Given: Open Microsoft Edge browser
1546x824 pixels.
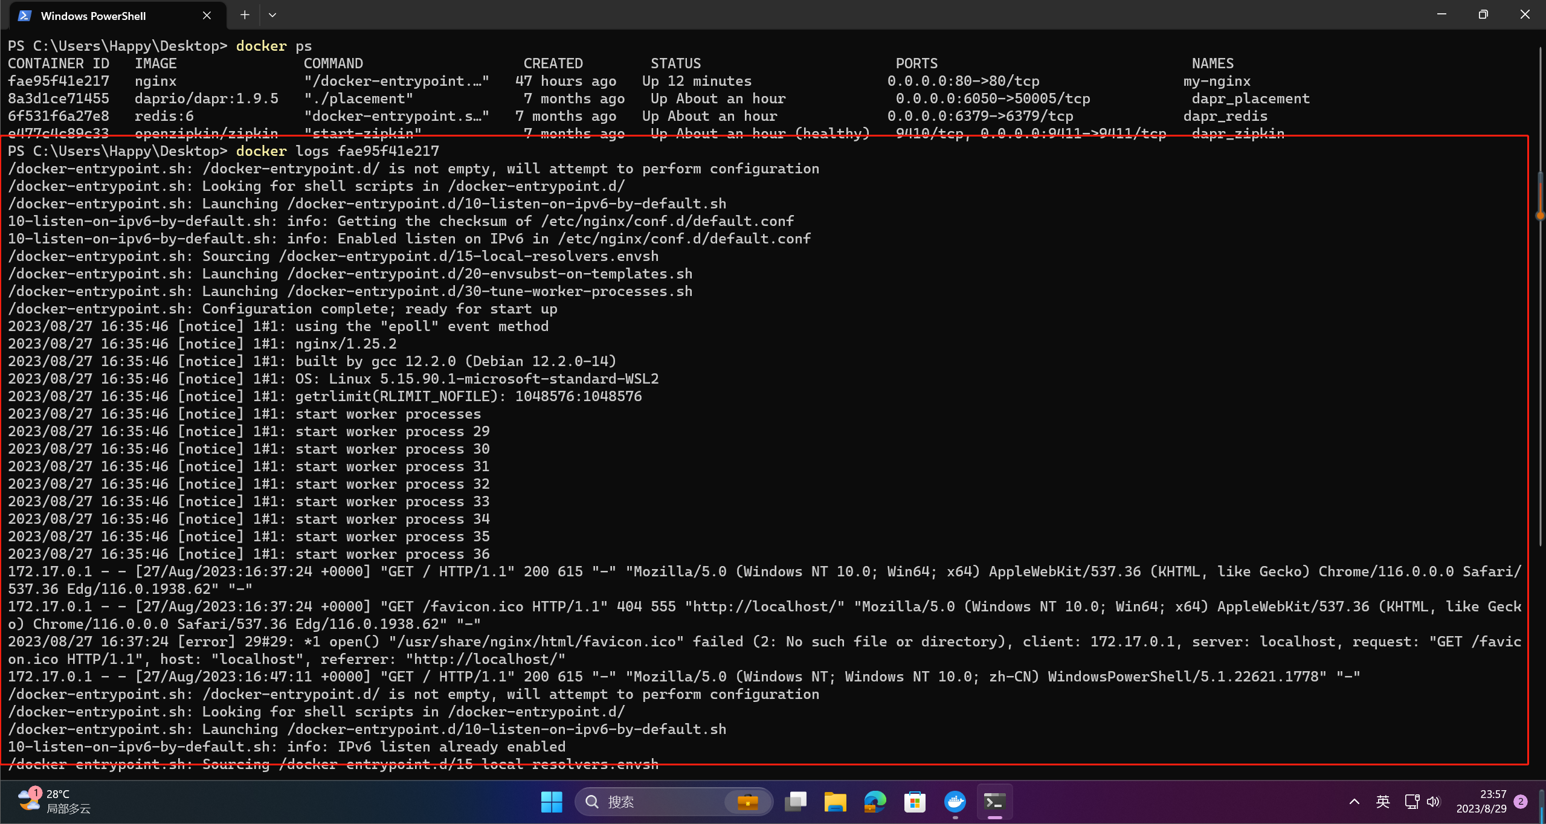Looking at the screenshot, I should [875, 802].
